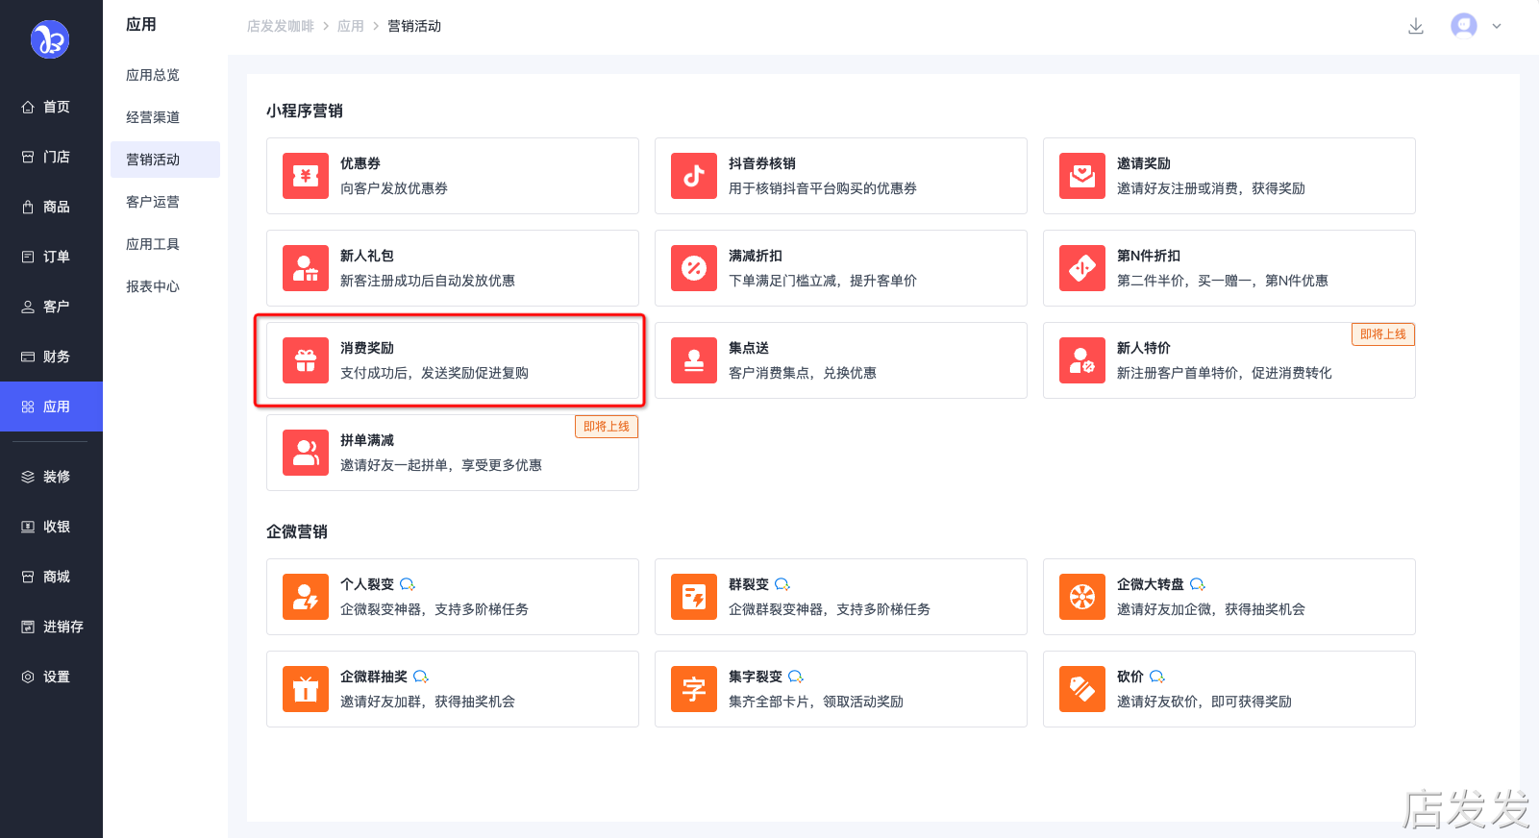The image size is (1539, 838).
Task: Open the 集点送 activity card
Action: [840, 360]
